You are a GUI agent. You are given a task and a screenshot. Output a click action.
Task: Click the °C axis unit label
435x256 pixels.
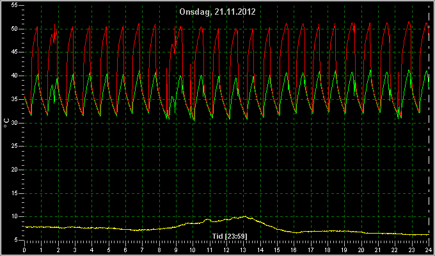pos(6,123)
